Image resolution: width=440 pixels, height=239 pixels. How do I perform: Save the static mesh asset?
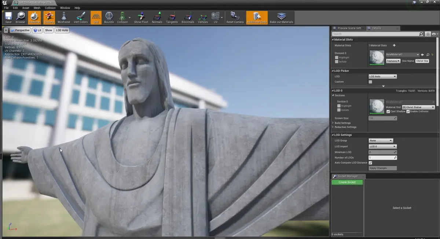pos(8,18)
